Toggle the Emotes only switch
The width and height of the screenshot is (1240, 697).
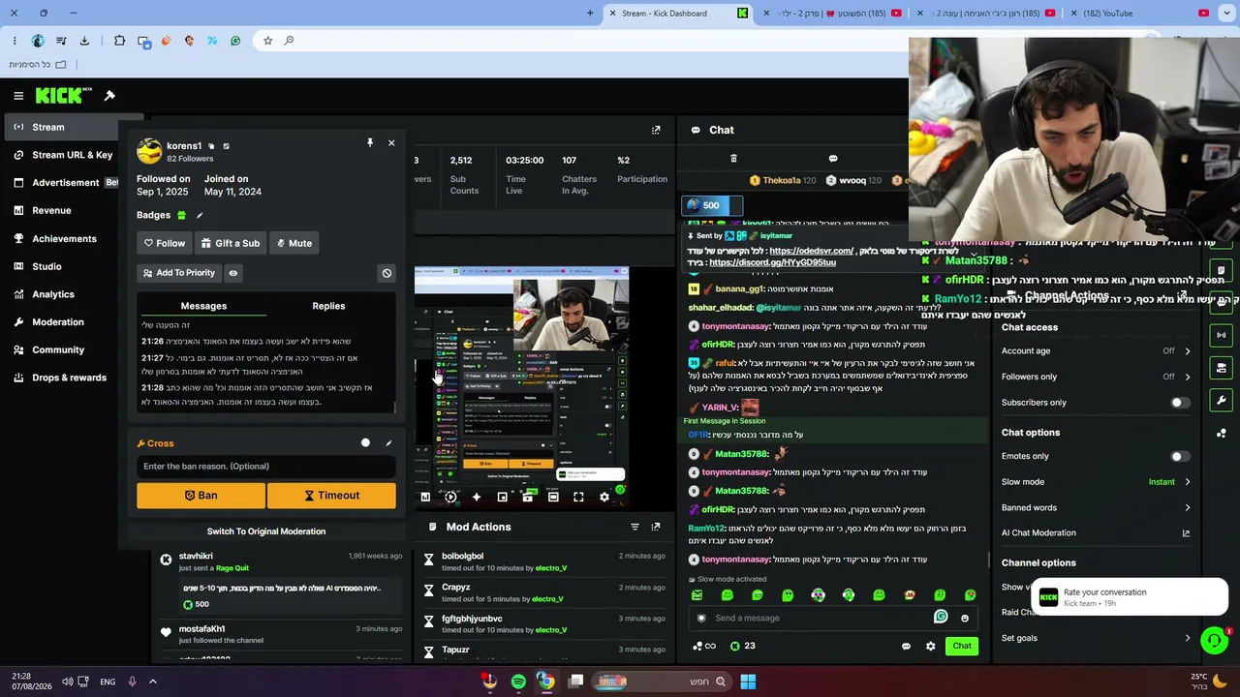pyautogui.click(x=1180, y=456)
